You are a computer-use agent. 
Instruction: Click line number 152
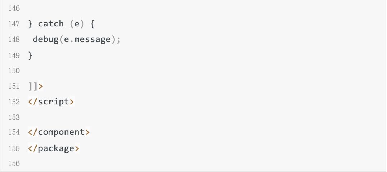click(x=14, y=102)
